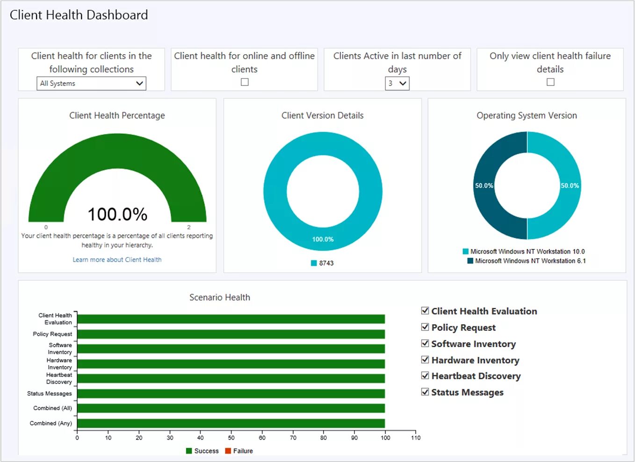Click the Success legend swatch
The image size is (635, 462).
point(189,451)
